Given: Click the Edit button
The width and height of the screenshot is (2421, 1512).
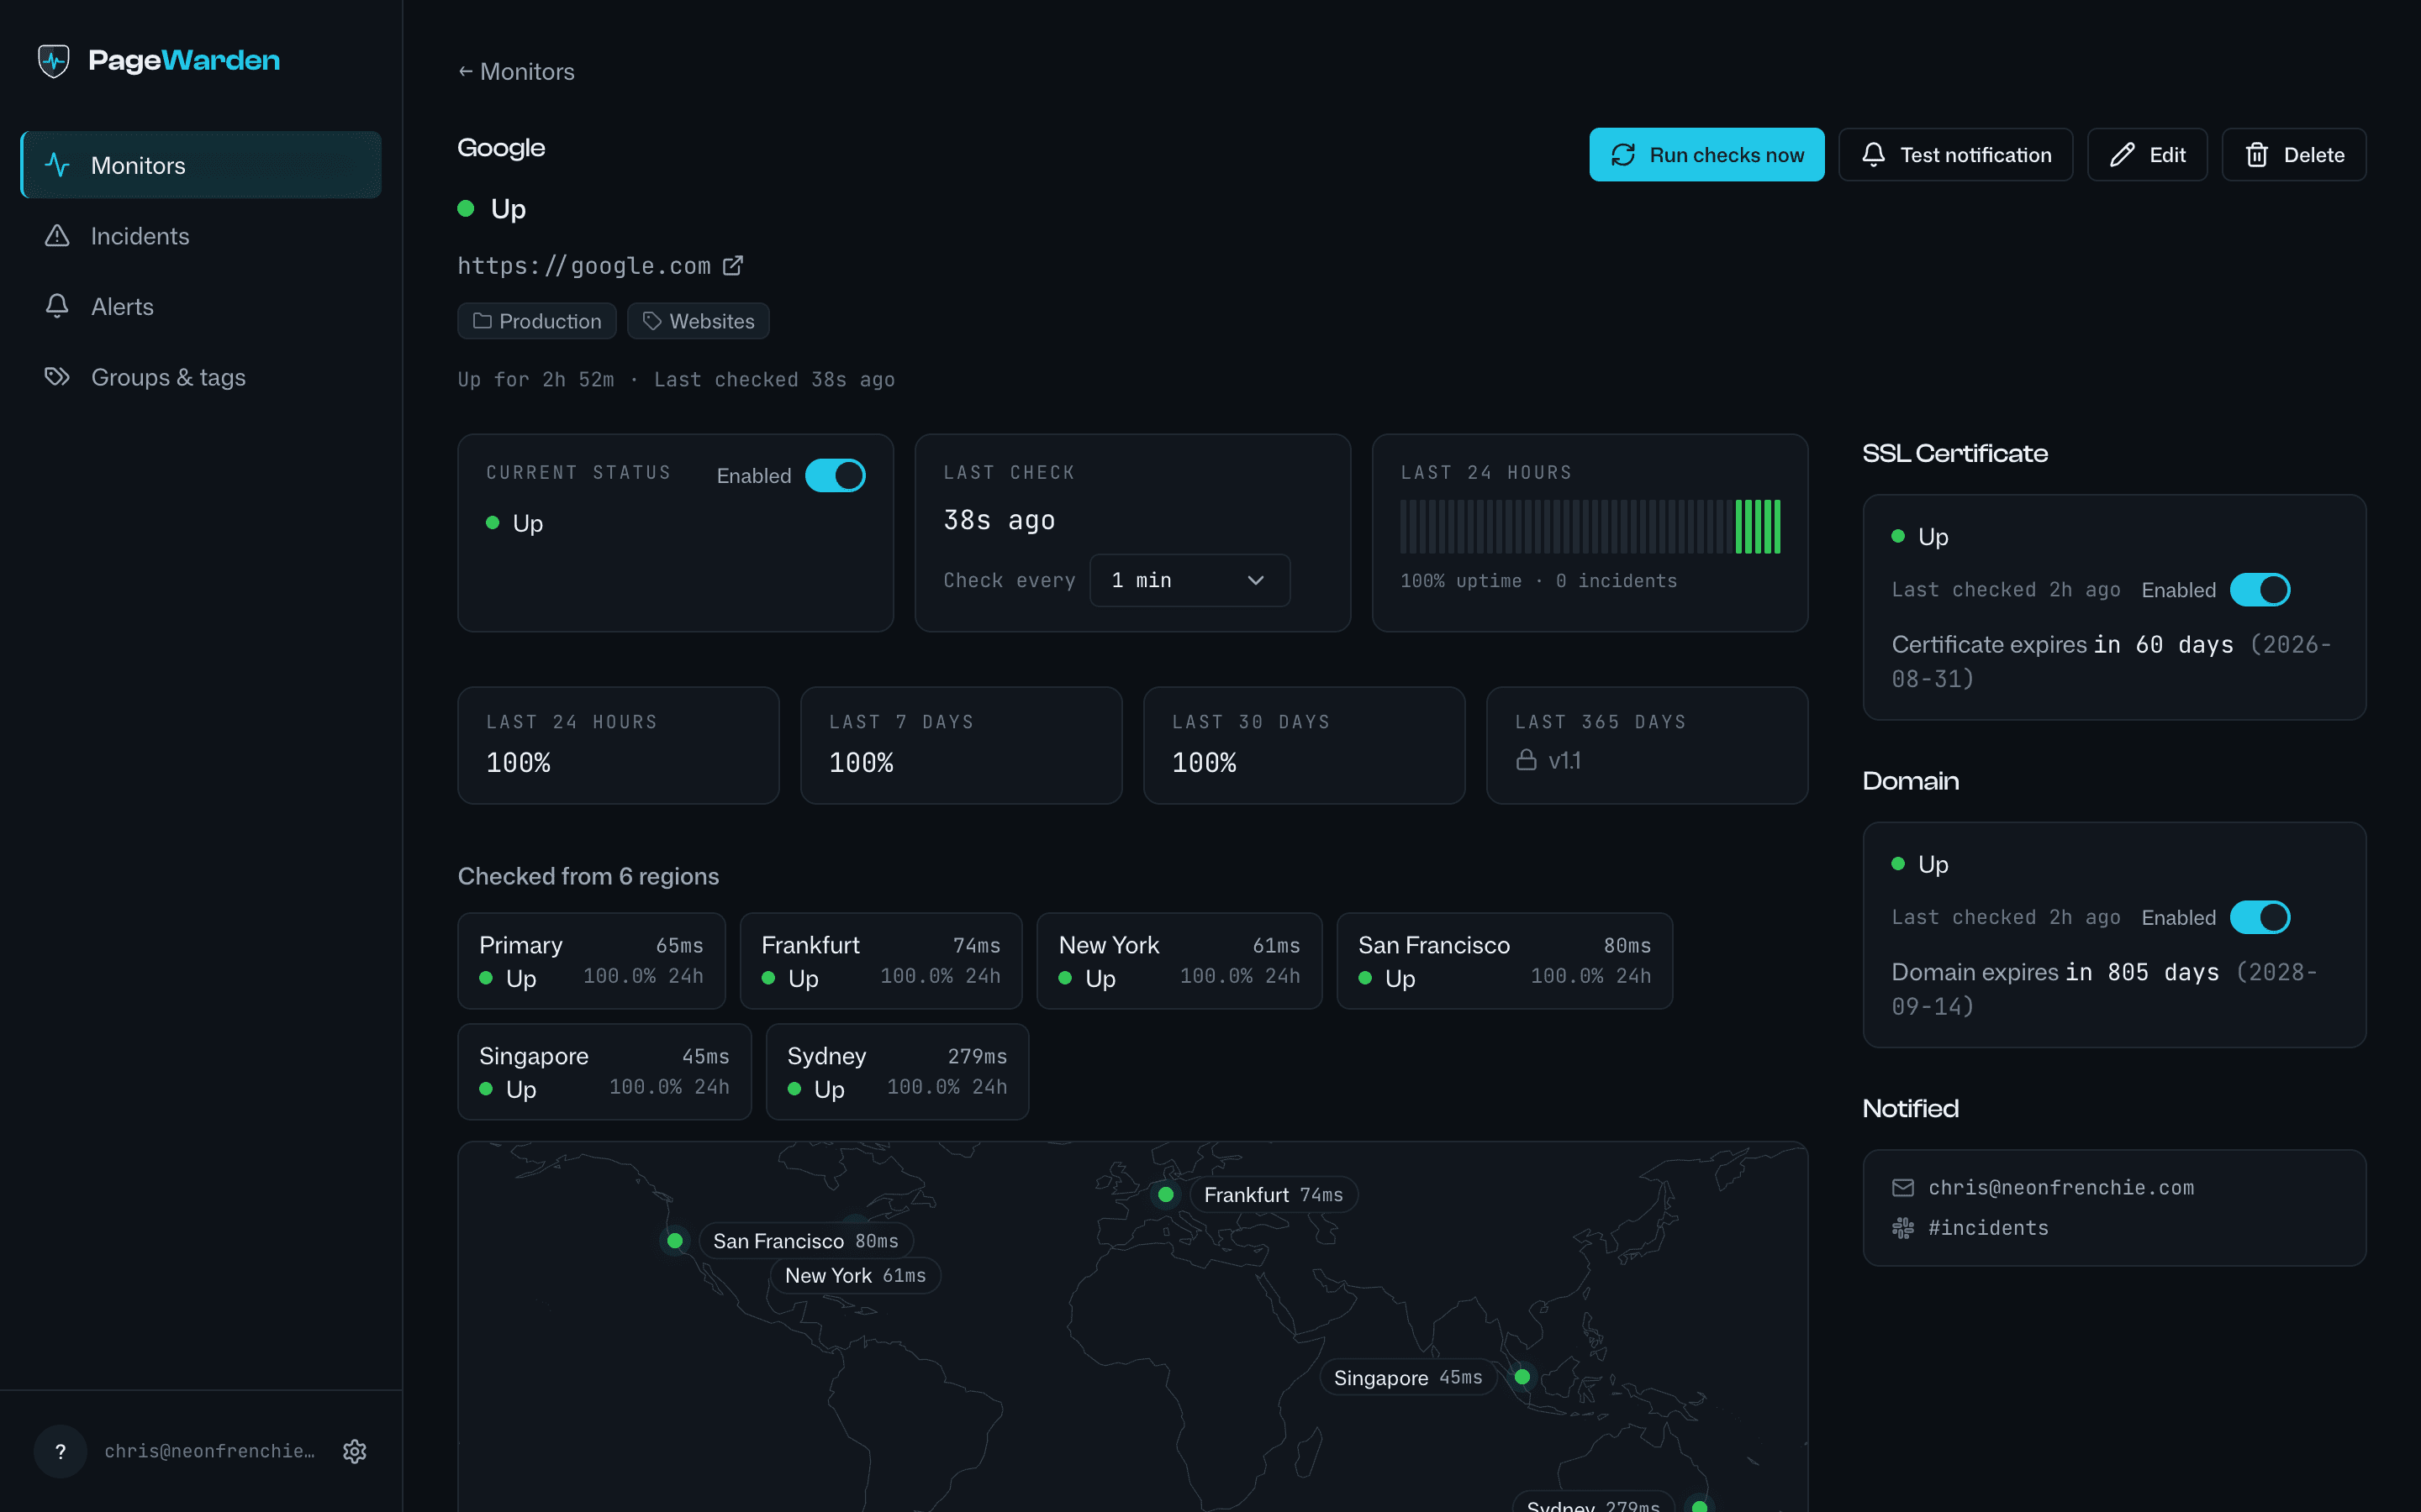Looking at the screenshot, I should click(x=2147, y=155).
